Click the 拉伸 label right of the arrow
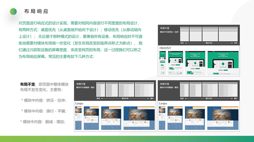The height and width of the screenshot is (142, 254). (x=236, y=43)
